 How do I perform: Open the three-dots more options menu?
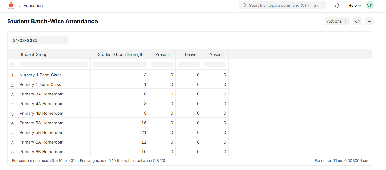(x=369, y=21)
